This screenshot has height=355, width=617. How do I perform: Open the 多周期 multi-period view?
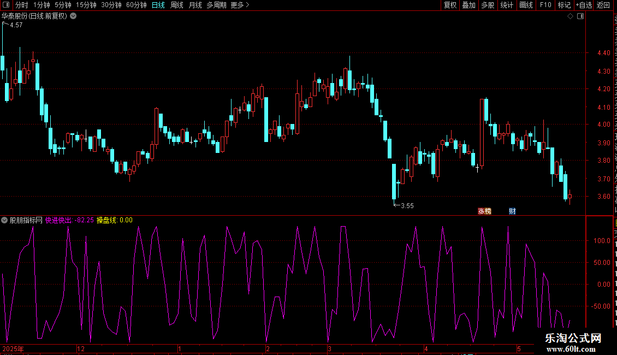click(x=216, y=5)
